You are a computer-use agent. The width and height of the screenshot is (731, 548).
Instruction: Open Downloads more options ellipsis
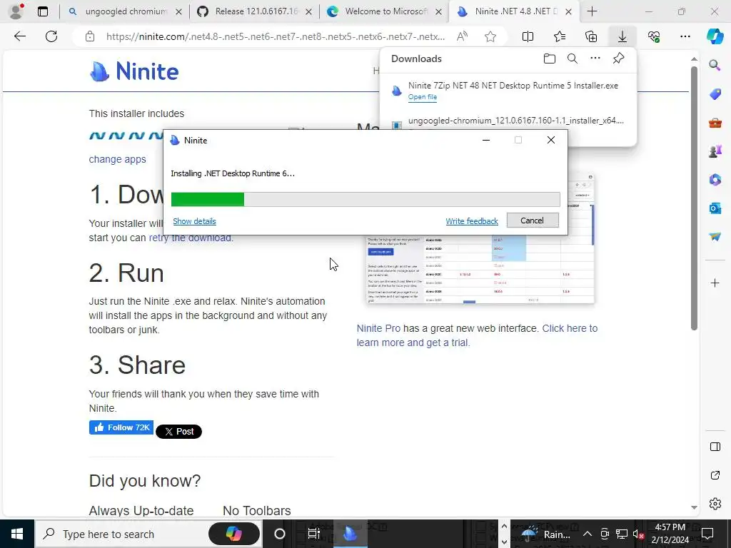595,59
